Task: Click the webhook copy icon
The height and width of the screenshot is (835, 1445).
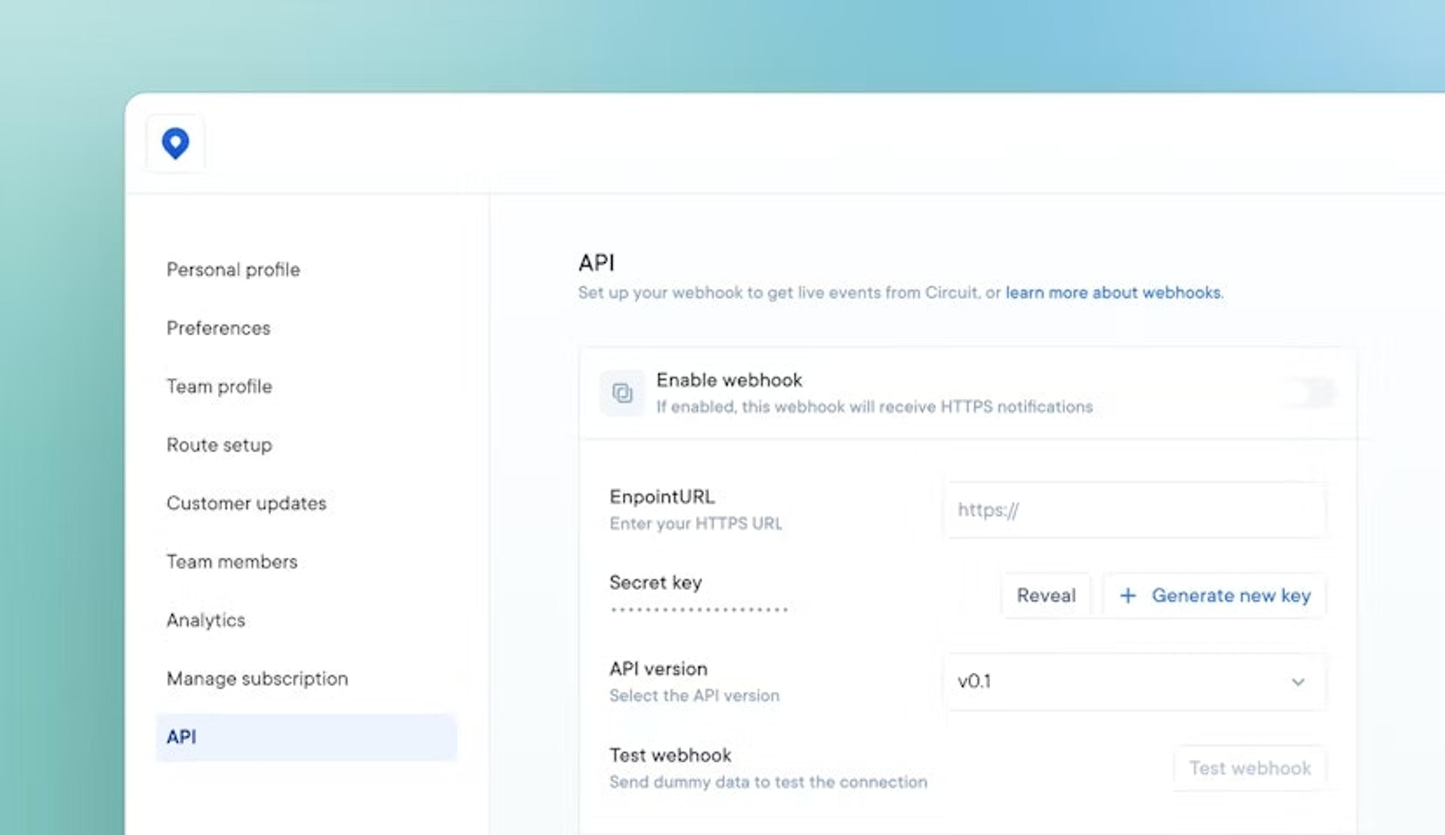Action: [x=622, y=393]
